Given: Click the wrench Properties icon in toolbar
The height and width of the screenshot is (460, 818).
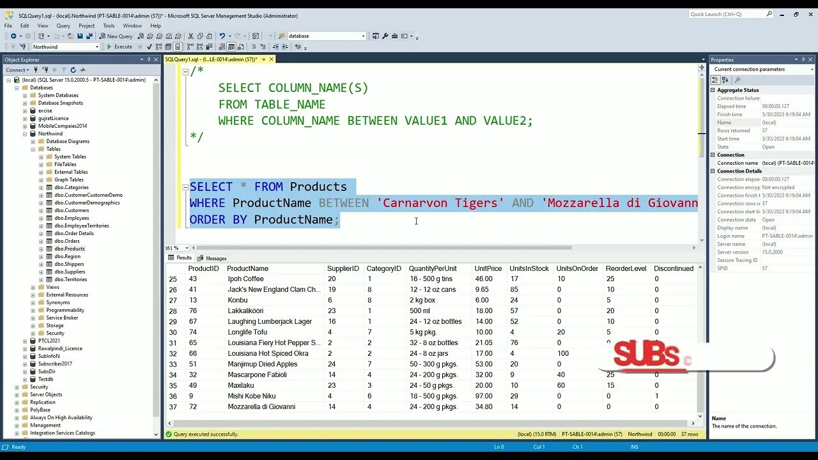Looking at the screenshot, I should [384, 36].
